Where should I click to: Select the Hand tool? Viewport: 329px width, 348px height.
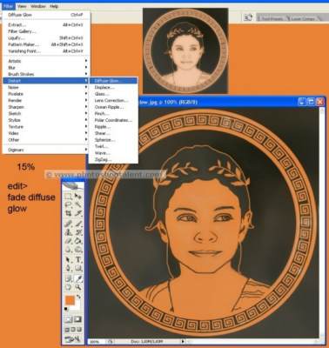click(69, 287)
